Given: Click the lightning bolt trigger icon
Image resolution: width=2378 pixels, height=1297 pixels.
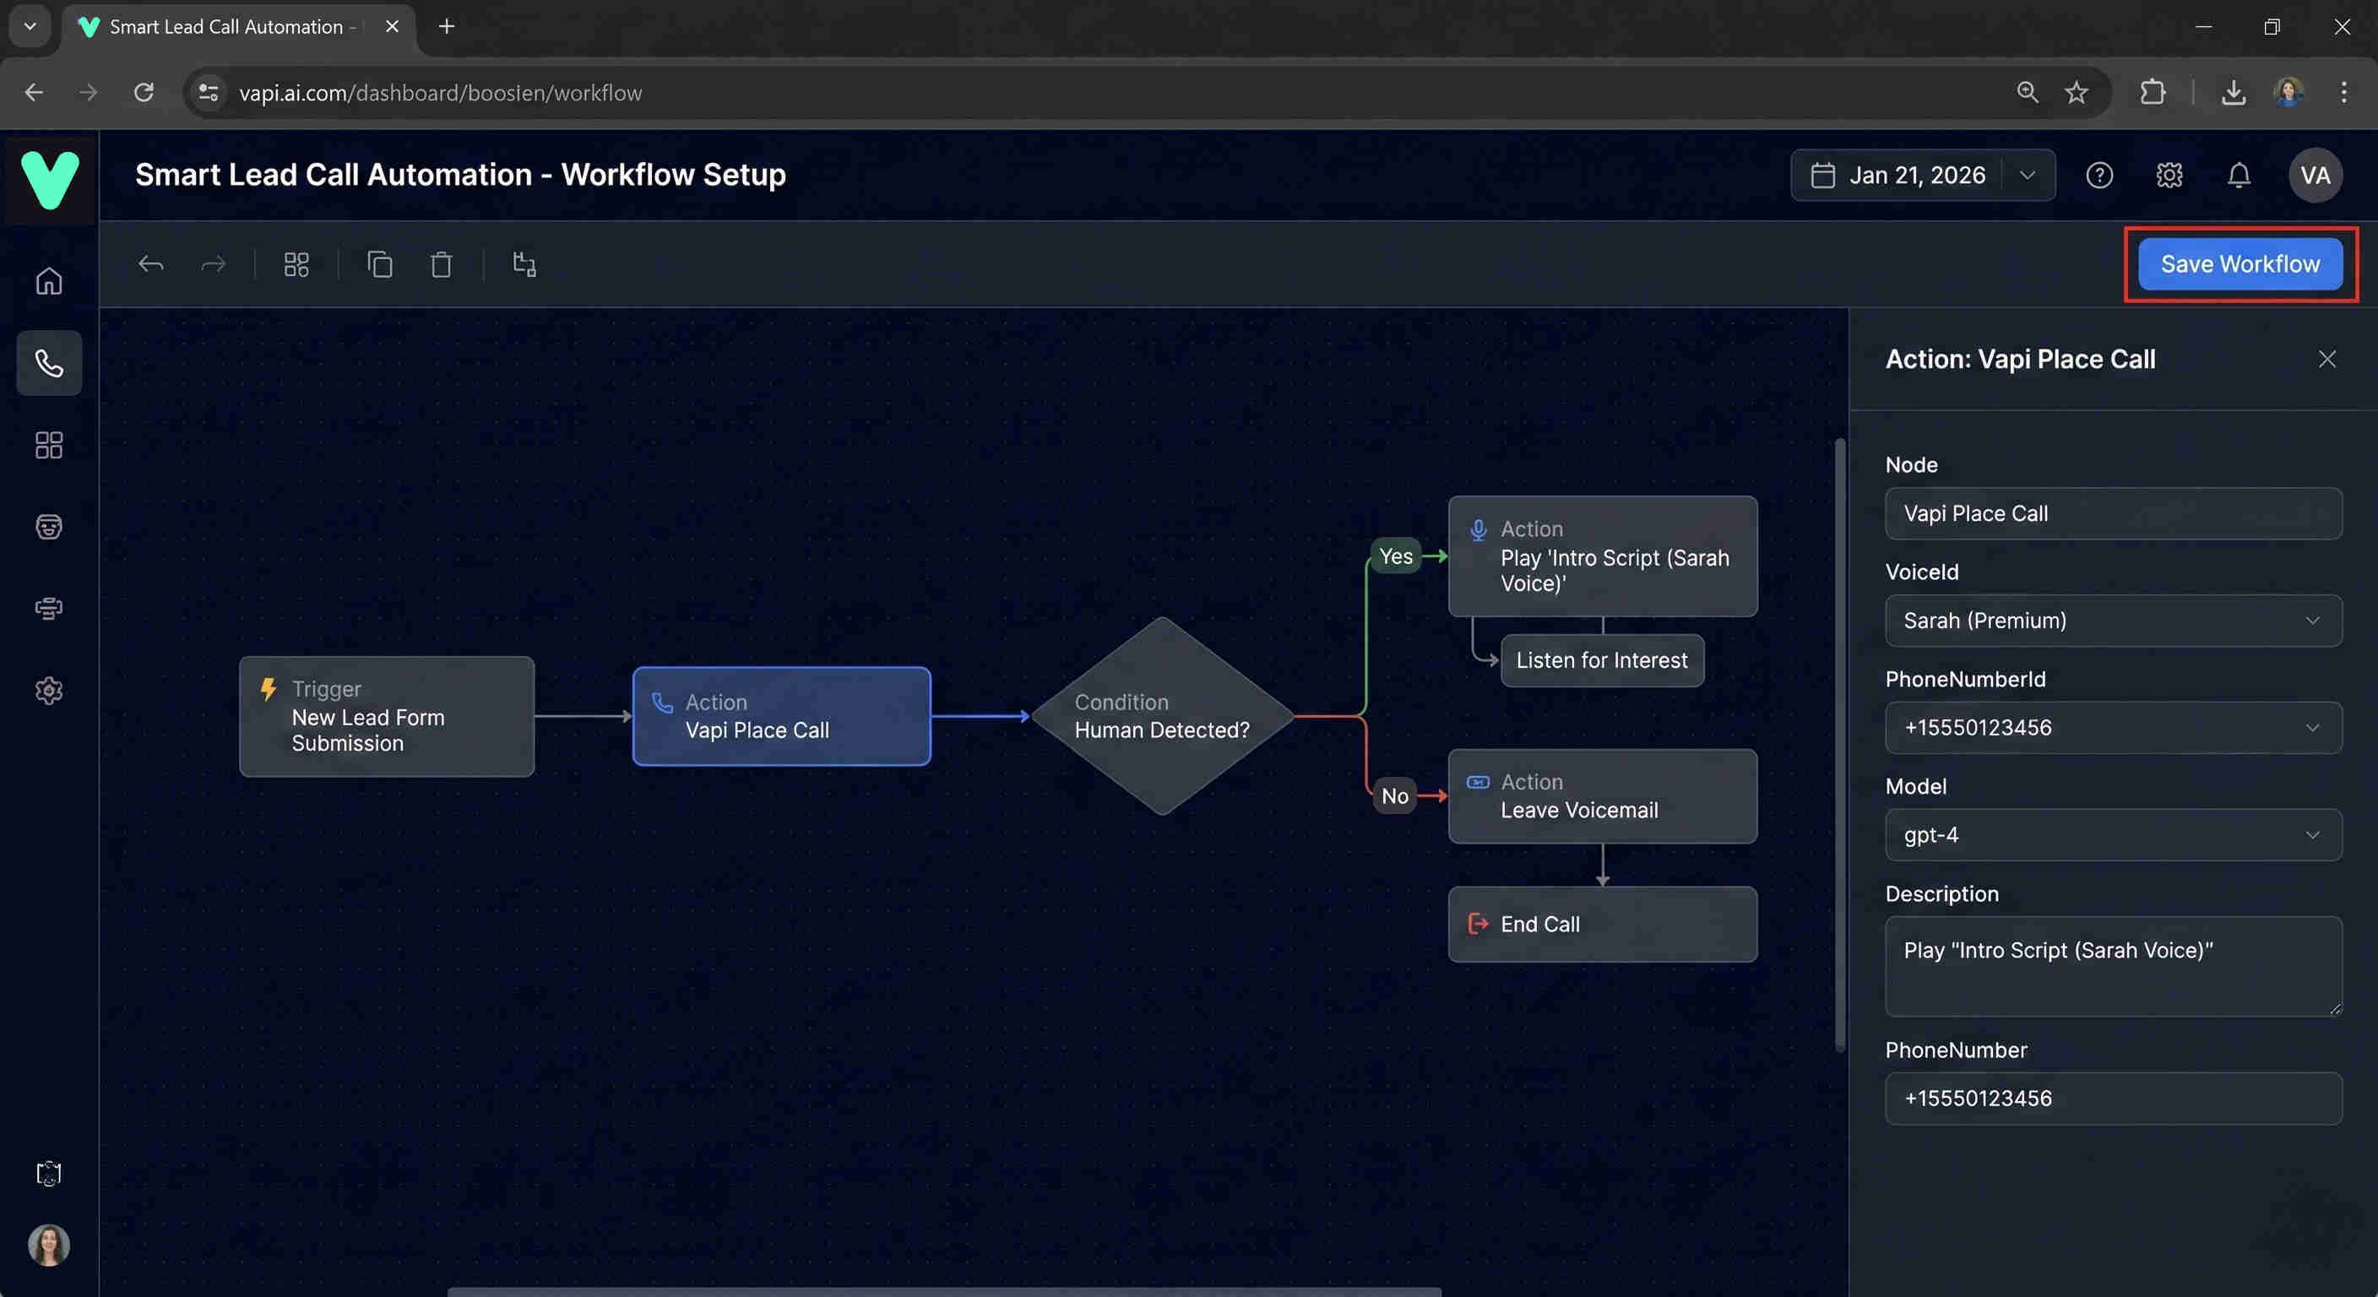Looking at the screenshot, I should (x=269, y=689).
